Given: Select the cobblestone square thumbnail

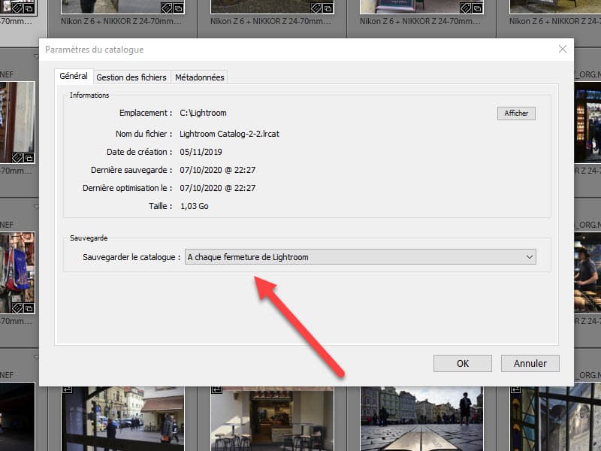Looking at the screenshot, I should [x=421, y=419].
